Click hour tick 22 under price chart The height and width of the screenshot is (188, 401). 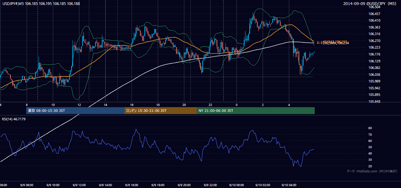tap(211, 105)
